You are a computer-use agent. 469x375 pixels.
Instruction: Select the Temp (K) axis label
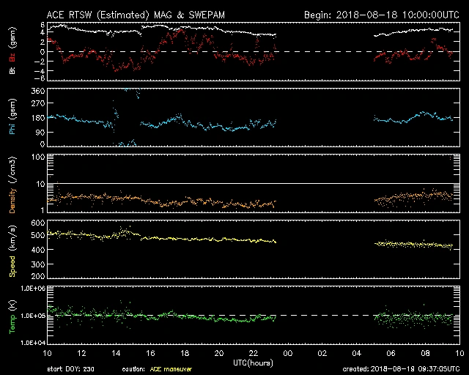point(12,313)
